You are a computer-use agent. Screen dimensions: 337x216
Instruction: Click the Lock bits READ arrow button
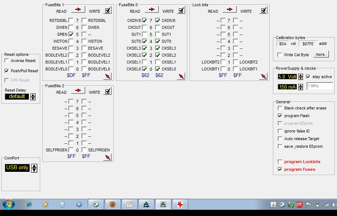[229, 9]
